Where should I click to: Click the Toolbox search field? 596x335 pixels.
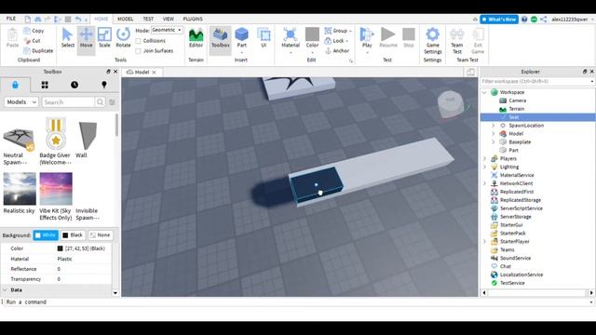(x=68, y=102)
